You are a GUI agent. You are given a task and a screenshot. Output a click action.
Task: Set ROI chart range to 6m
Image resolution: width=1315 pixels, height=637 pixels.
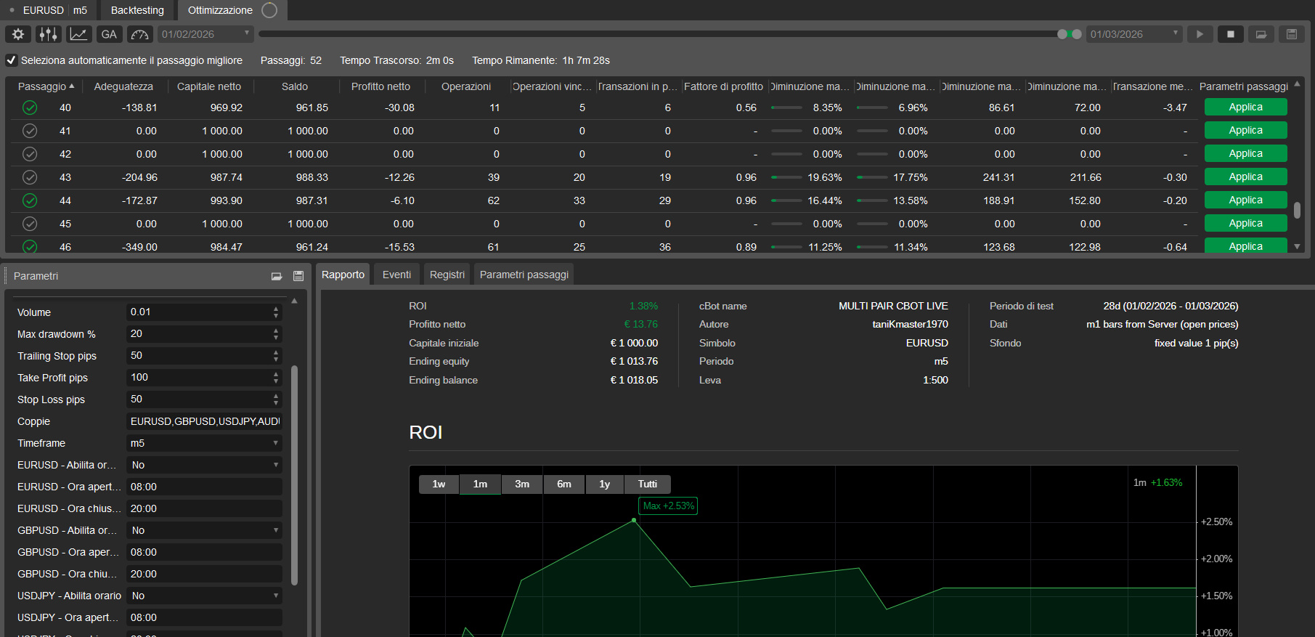564,484
